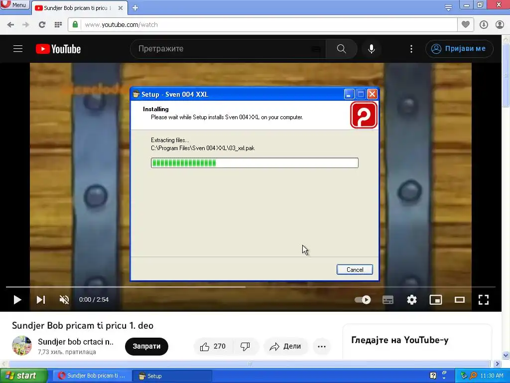The image size is (510, 383).
Task: Minimize the Setup - Sven 004 XXL window
Action: point(349,94)
